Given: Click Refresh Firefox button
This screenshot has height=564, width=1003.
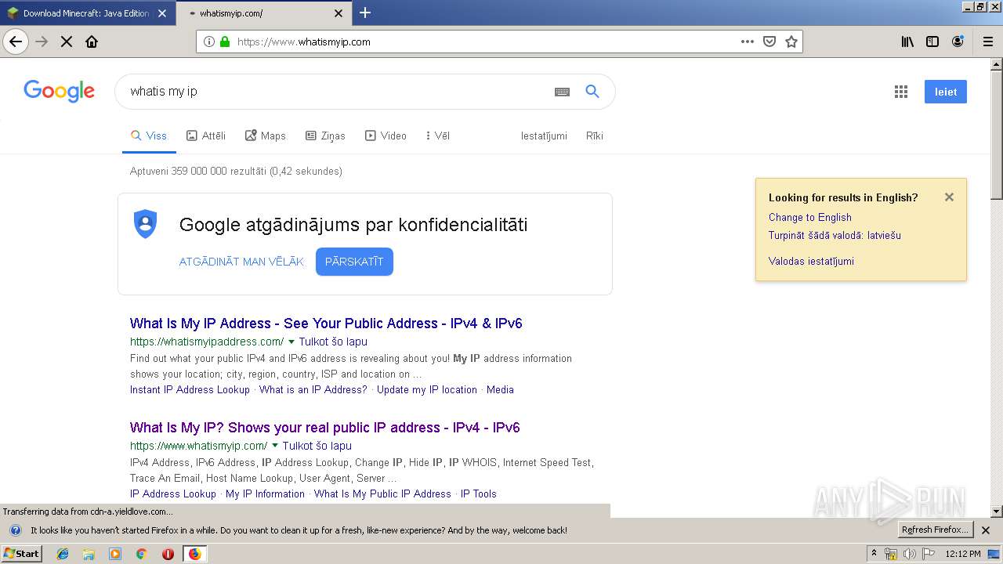Looking at the screenshot, I should tap(936, 530).
